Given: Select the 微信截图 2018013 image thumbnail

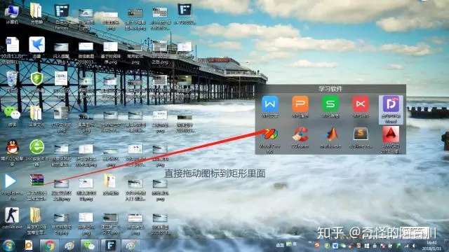Looking at the screenshot, I should pos(86,46).
